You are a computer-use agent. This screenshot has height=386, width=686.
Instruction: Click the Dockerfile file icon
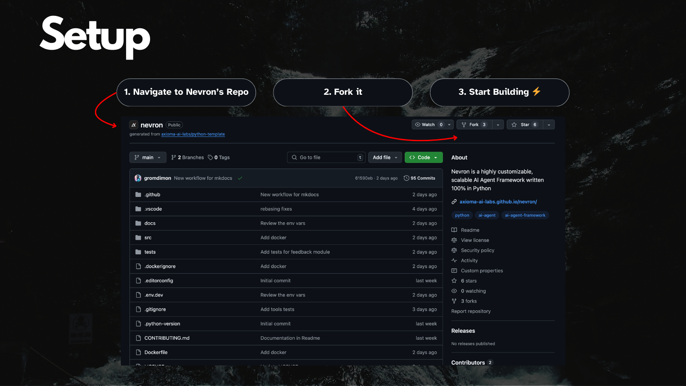coord(138,353)
